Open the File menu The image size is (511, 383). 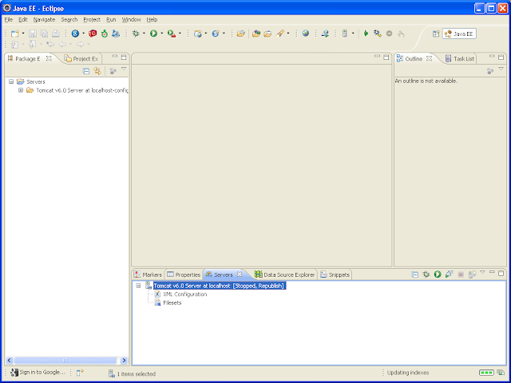click(9, 19)
